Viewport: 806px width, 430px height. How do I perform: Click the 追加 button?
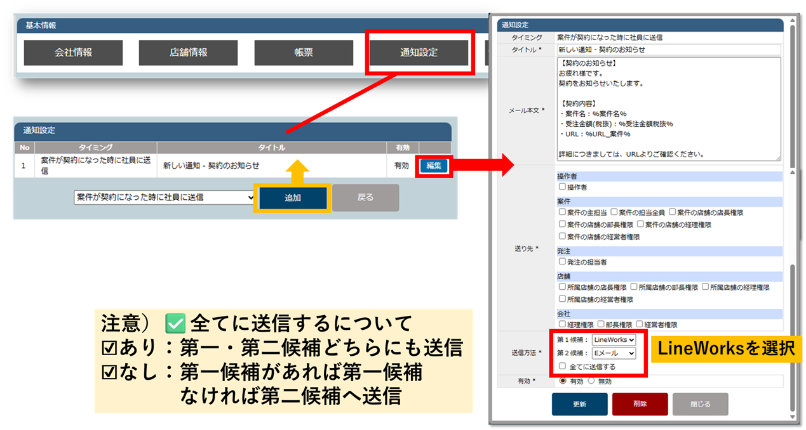click(x=293, y=198)
